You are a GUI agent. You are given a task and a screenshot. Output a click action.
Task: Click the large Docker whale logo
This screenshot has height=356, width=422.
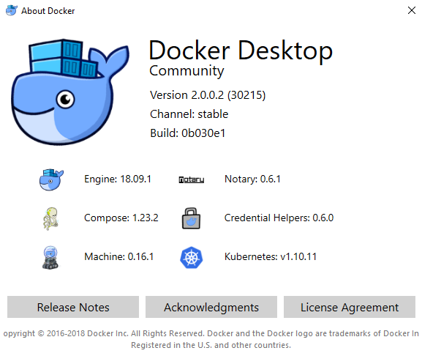point(70,92)
